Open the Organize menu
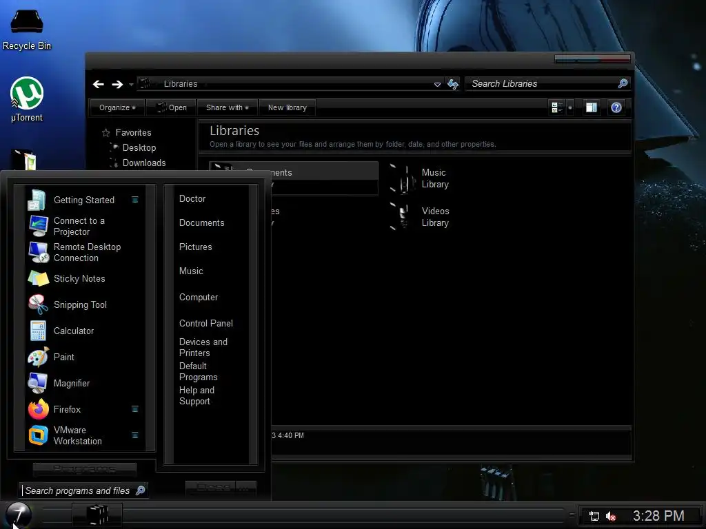The width and height of the screenshot is (706, 529). [x=117, y=107]
